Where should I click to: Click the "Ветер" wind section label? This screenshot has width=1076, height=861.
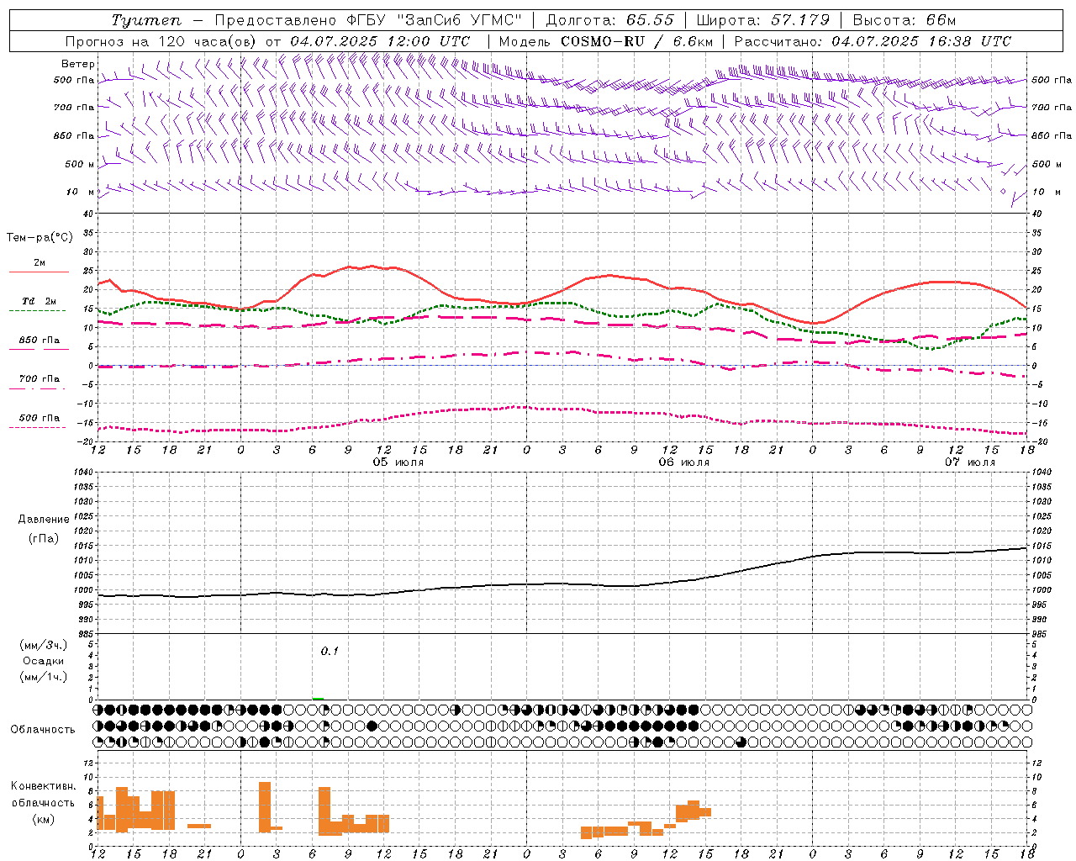(78, 64)
